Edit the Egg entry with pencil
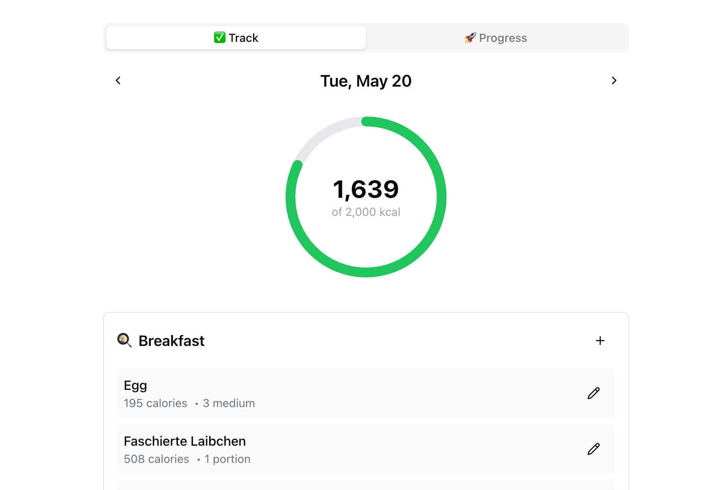This screenshot has height=490, width=728. point(593,393)
